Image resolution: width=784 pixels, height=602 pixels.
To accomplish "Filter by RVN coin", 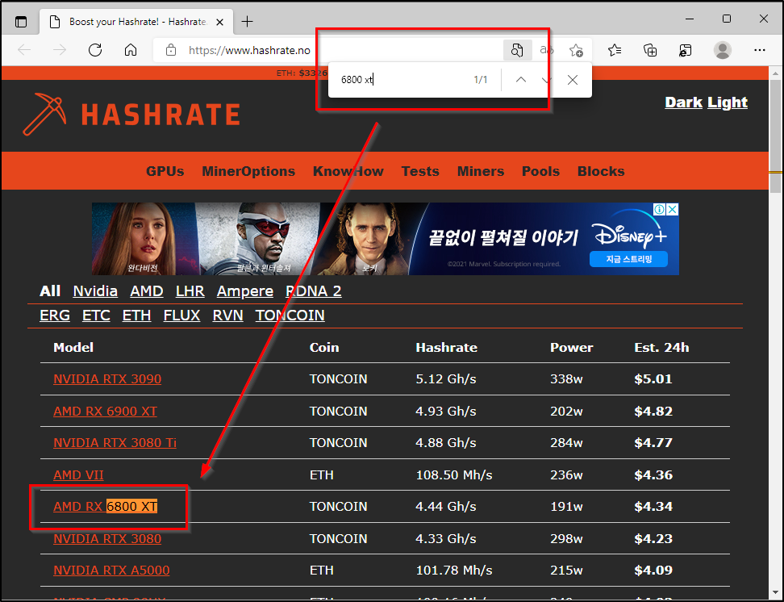I will [227, 316].
